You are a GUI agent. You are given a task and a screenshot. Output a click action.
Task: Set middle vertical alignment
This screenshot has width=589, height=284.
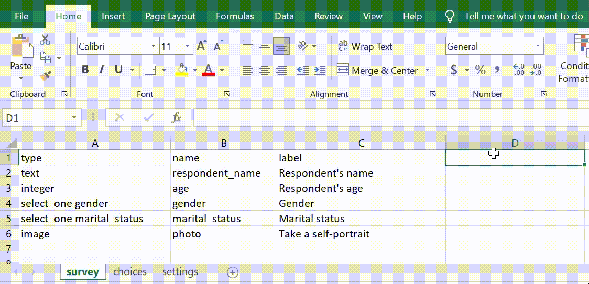click(x=265, y=46)
